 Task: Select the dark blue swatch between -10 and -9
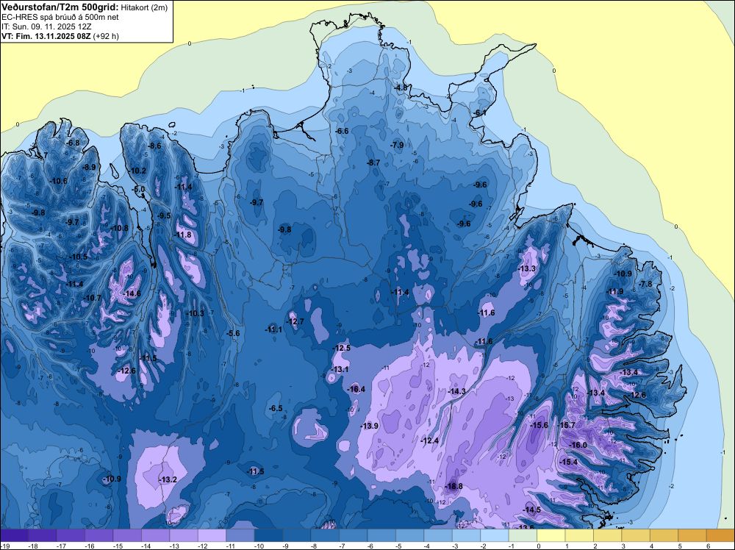click(x=268, y=535)
